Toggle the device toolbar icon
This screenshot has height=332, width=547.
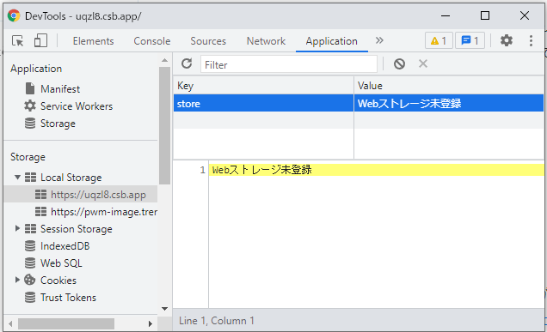point(40,40)
